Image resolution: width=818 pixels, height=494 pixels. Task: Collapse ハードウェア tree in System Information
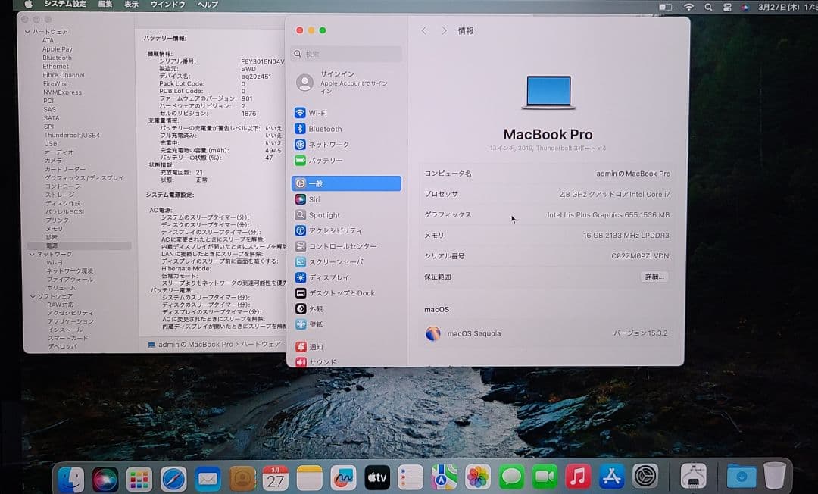pos(27,32)
